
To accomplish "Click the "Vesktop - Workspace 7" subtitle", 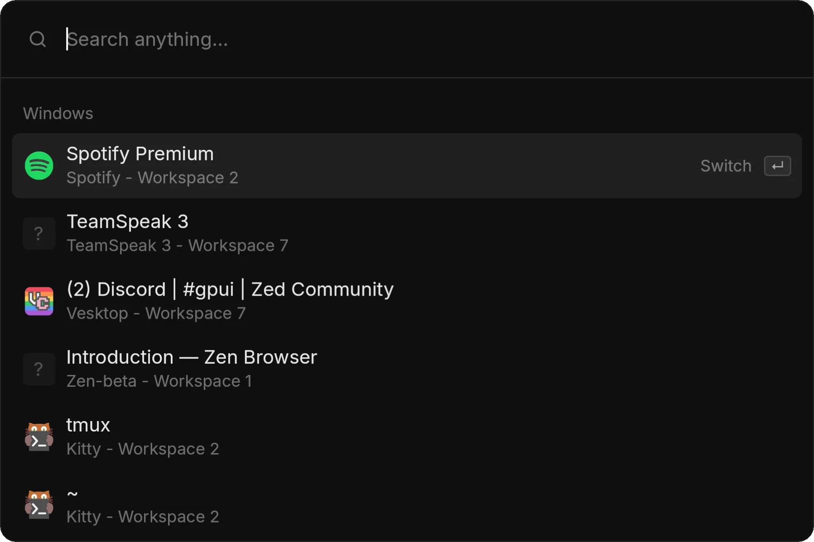I will [156, 313].
